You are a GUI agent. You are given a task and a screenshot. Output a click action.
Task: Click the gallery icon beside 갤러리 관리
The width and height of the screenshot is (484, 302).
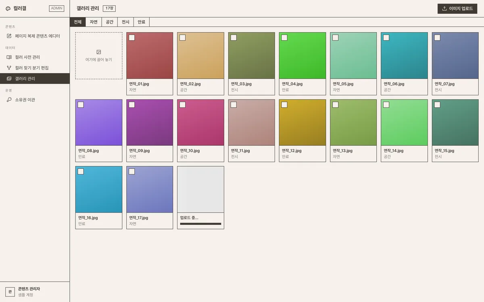coord(9,79)
